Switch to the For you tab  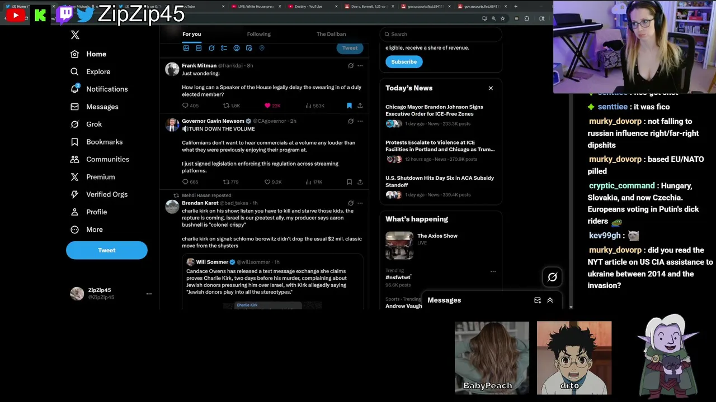tap(191, 34)
